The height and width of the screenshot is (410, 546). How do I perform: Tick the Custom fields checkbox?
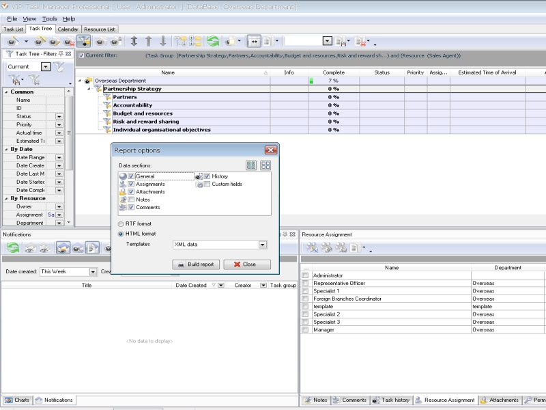pyautogui.click(x=207, y=184)
